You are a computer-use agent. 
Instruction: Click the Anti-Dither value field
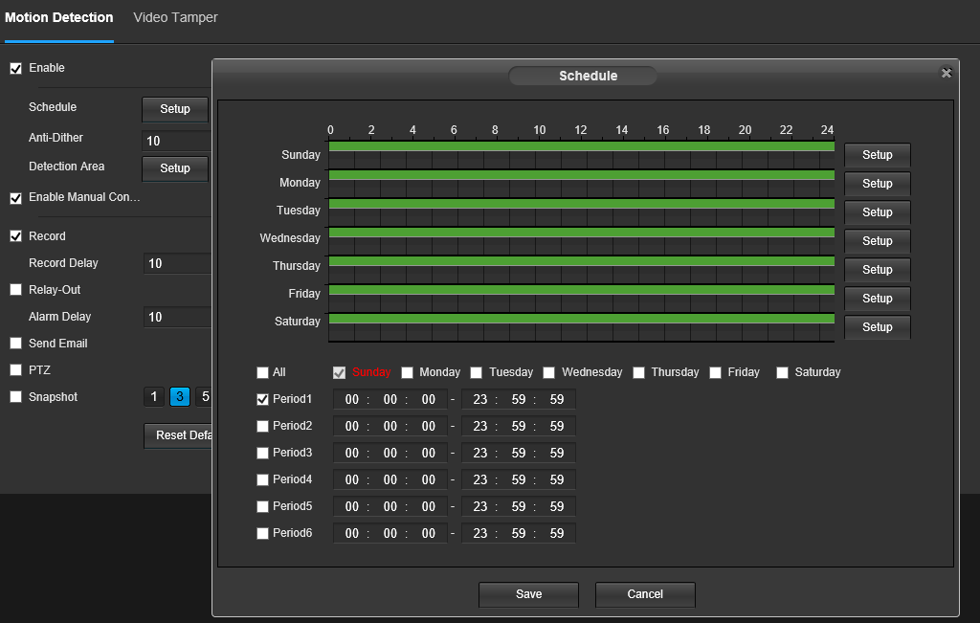pyautogui.click(x=177, y=142)
